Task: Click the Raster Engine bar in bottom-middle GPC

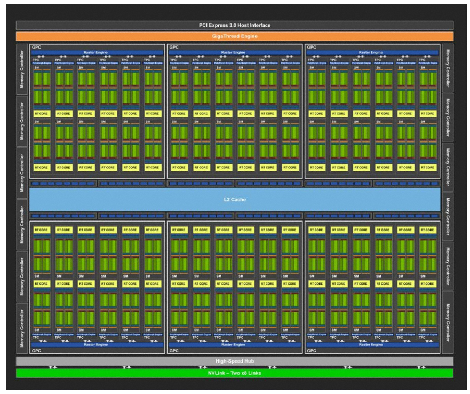Action: click(235, 345)
